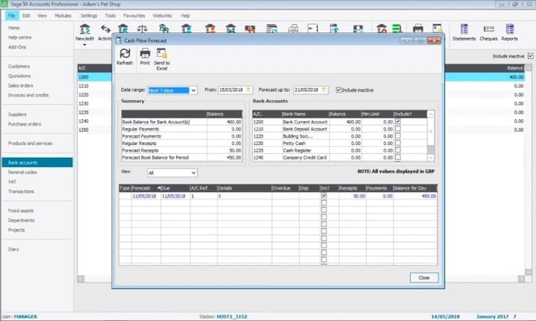The width and height of the screenshot is (536, 321).
Task: Open the View dropdown set to All
Action: point(194,173)
